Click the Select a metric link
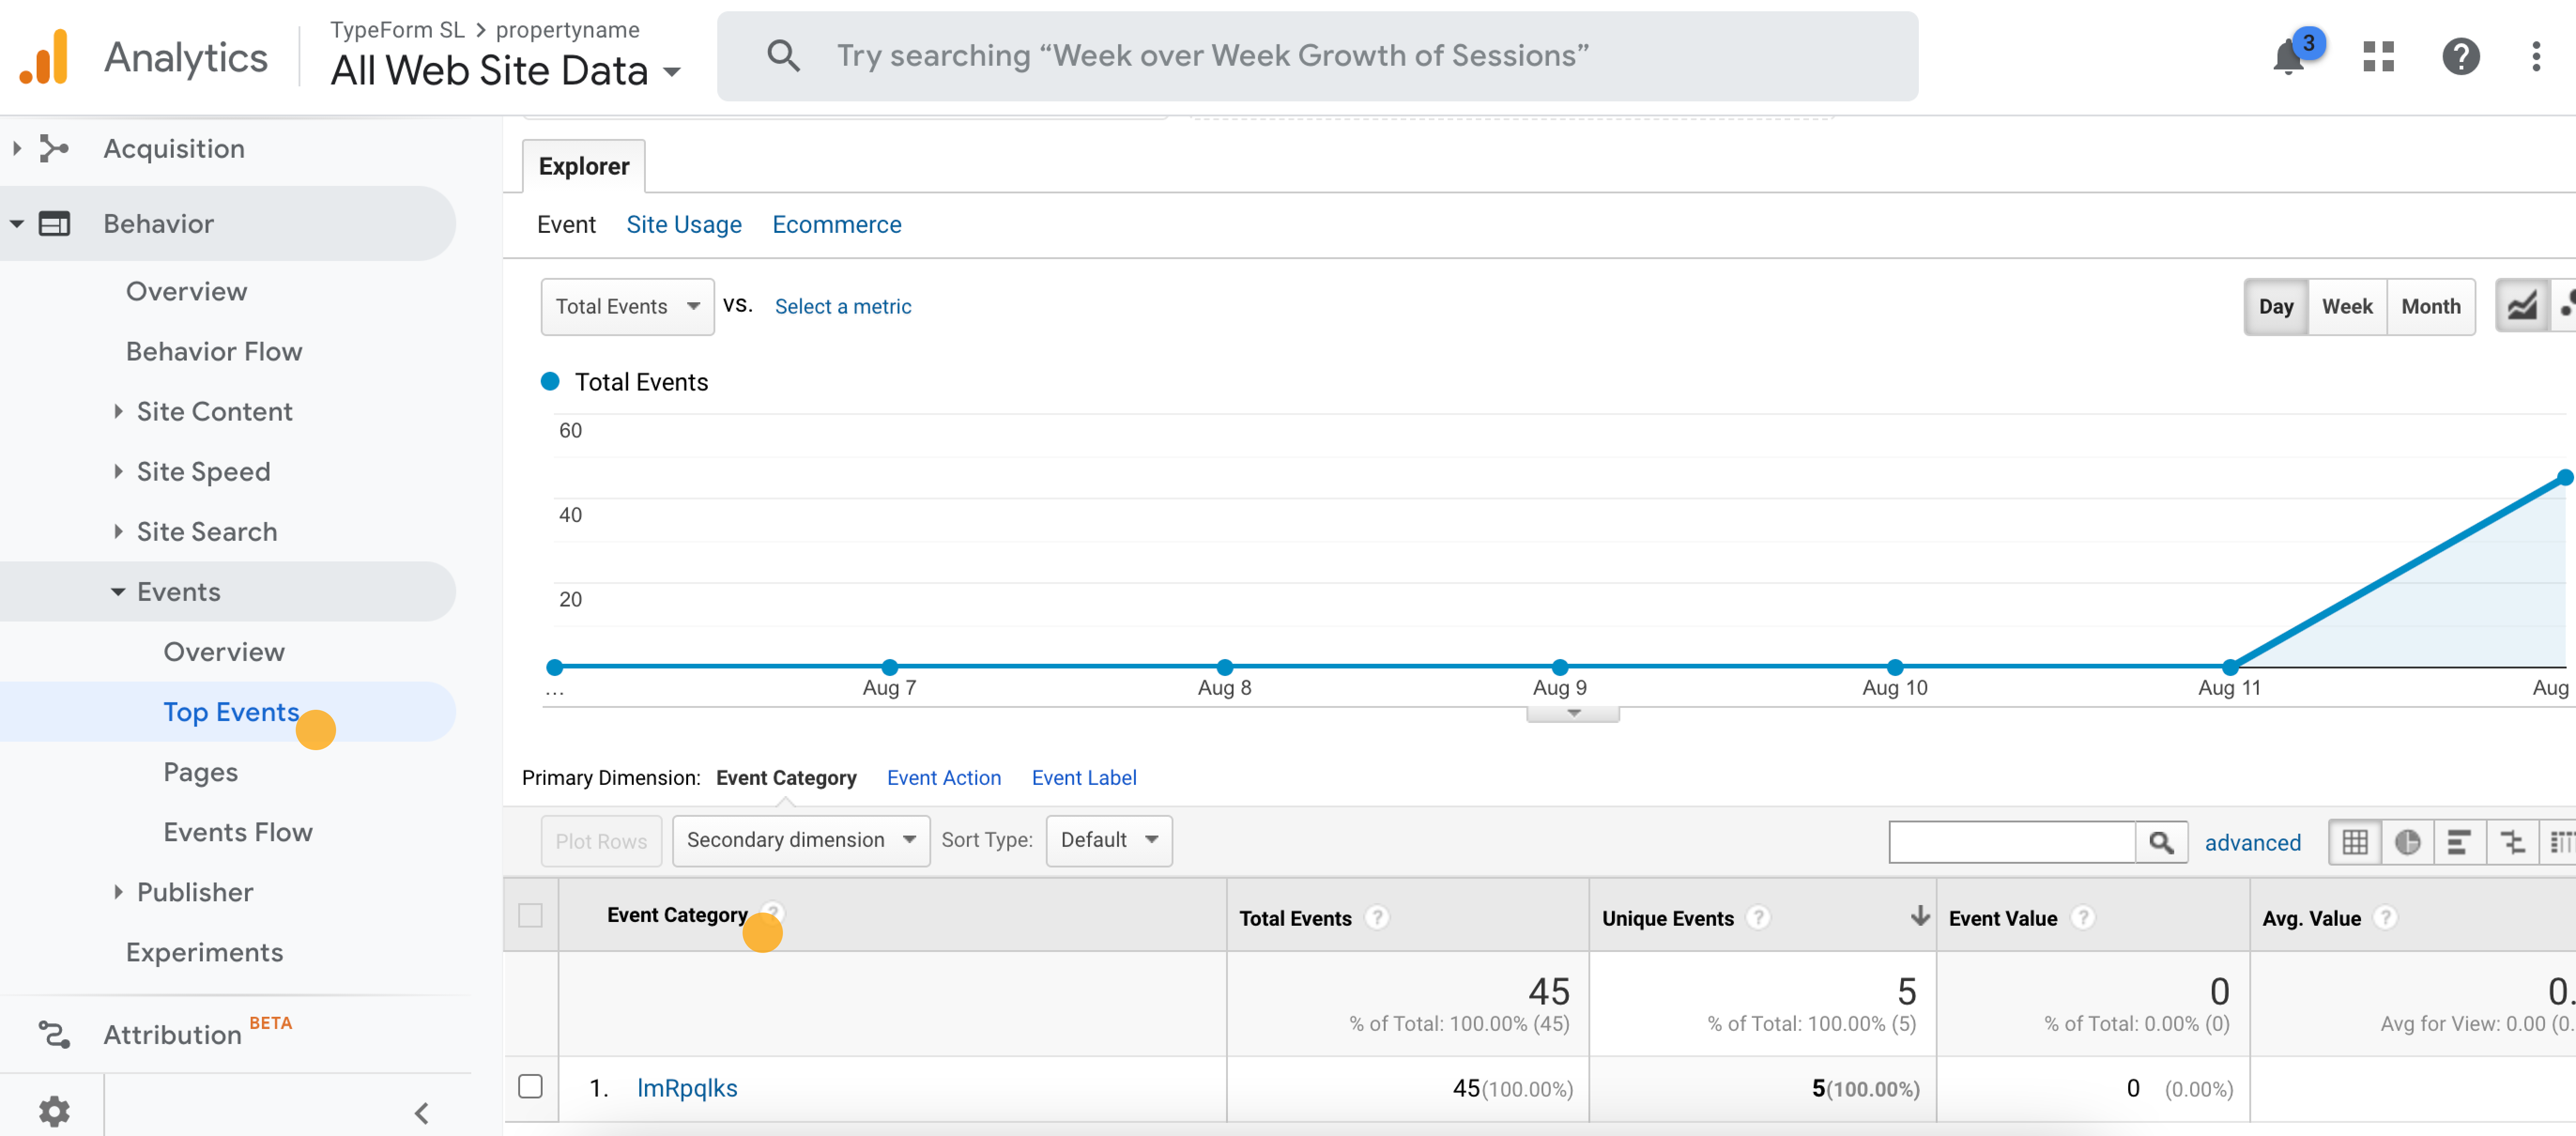The width and height of the screenshot is (2576, 1136). [843, 306]
